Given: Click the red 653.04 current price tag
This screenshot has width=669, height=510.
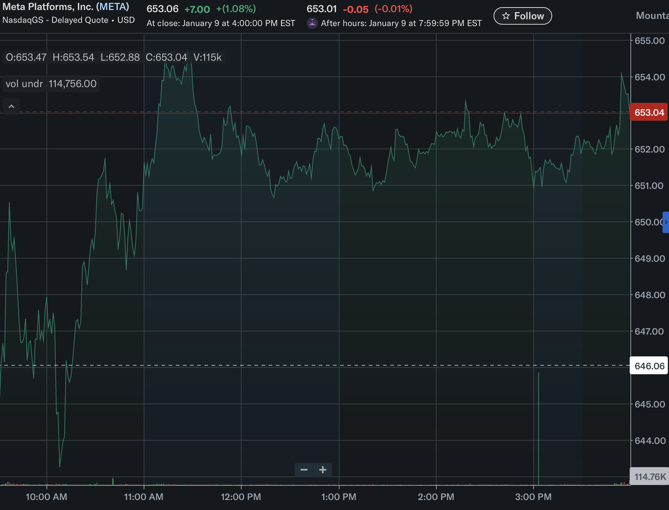Looking at the screenshot, I should tap(649, 112).
